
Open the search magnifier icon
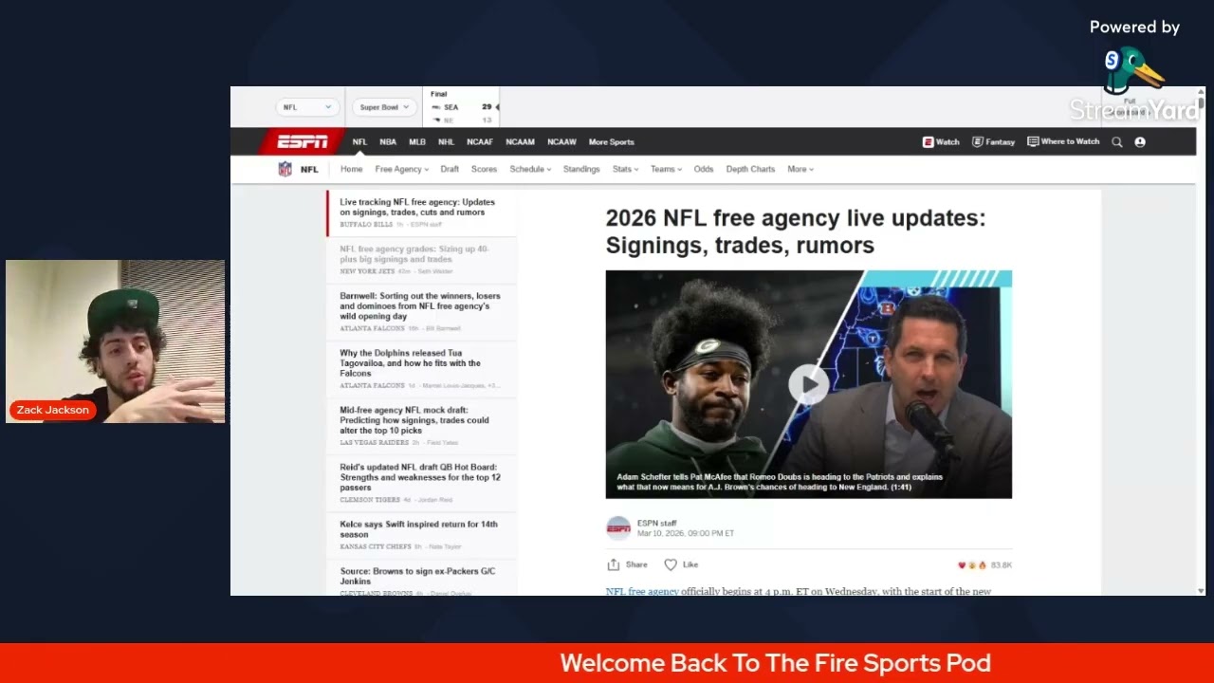tap(1117, 142)
